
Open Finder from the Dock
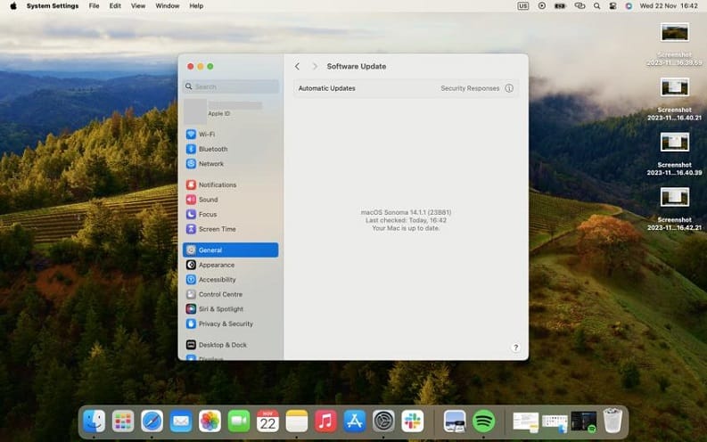pyautogui.click(x=94, y=422)
